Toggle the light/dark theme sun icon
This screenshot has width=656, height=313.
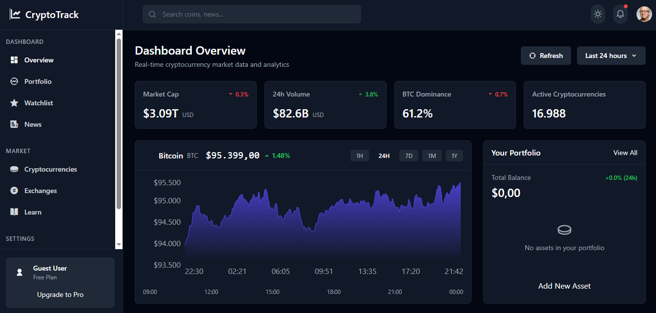597,14
